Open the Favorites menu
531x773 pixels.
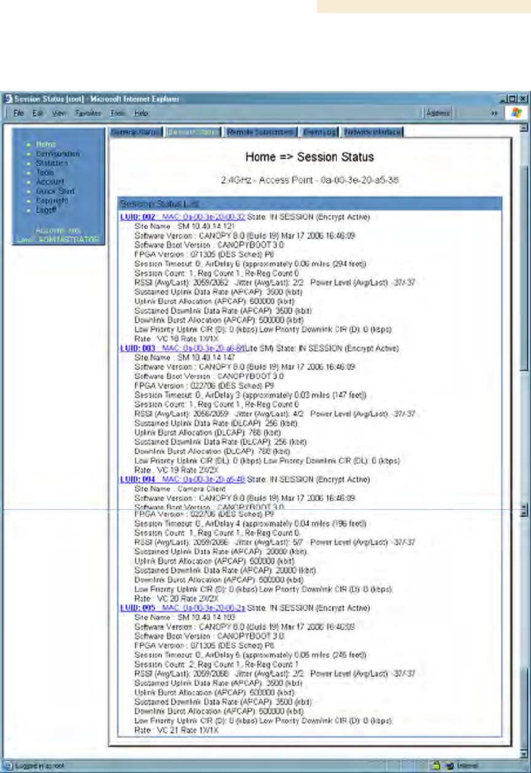[x=88, y=113]
